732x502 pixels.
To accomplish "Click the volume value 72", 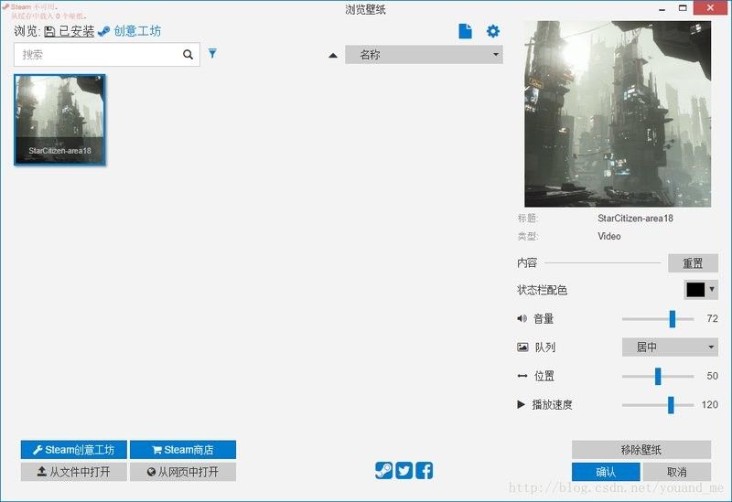I will 713,318.
